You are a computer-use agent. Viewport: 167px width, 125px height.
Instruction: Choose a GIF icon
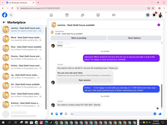pyautogui.click(x=66, y=114)
